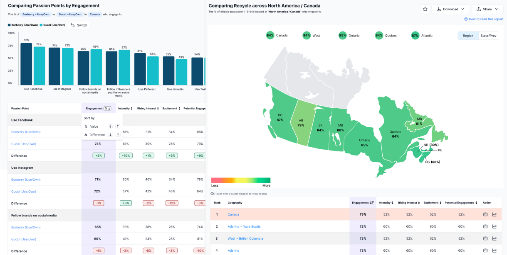Switch map view to State/Prov

tap(488, 36)
